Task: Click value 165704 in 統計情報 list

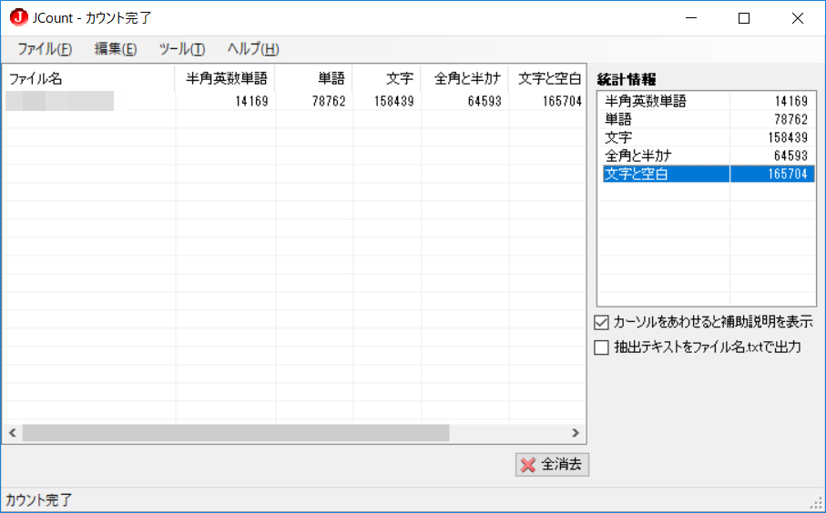Action: pos(788,174)
